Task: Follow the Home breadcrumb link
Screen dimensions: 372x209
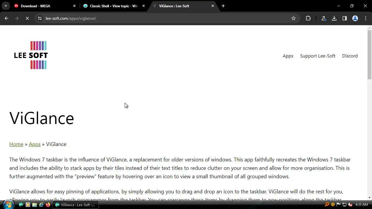Action: [x=16, y=144]
